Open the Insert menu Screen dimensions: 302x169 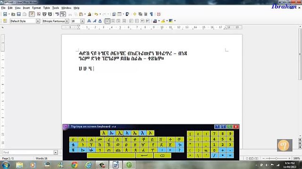point(26,8)
